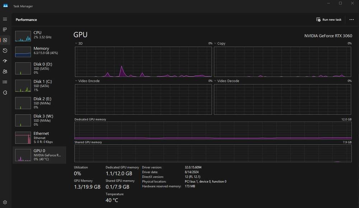Expand the hamburger navigation menu
This screenshot has width=359, height=208.
(5, 19)
